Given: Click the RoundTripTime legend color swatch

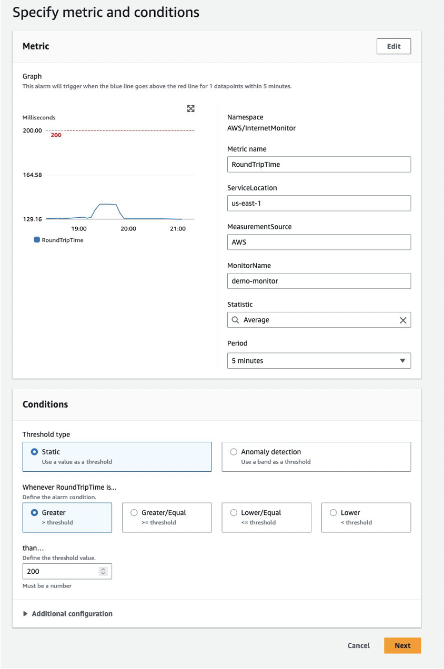Looking at the screenshot, I should (x=37, y=240).
